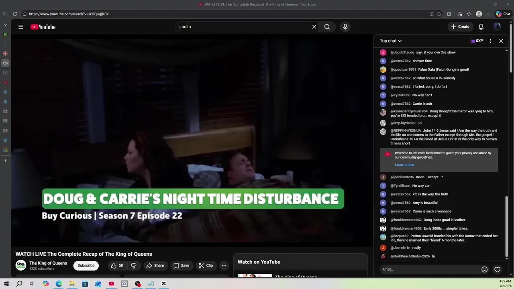This screenshot has width=514, height=289.
Task: Follow the Learn more chat guidelines link
Action: click(404, 165)
